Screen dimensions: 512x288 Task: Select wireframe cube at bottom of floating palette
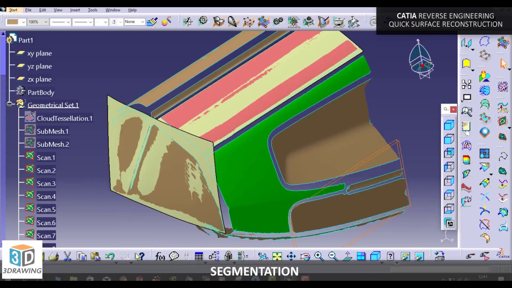(449, 209)
